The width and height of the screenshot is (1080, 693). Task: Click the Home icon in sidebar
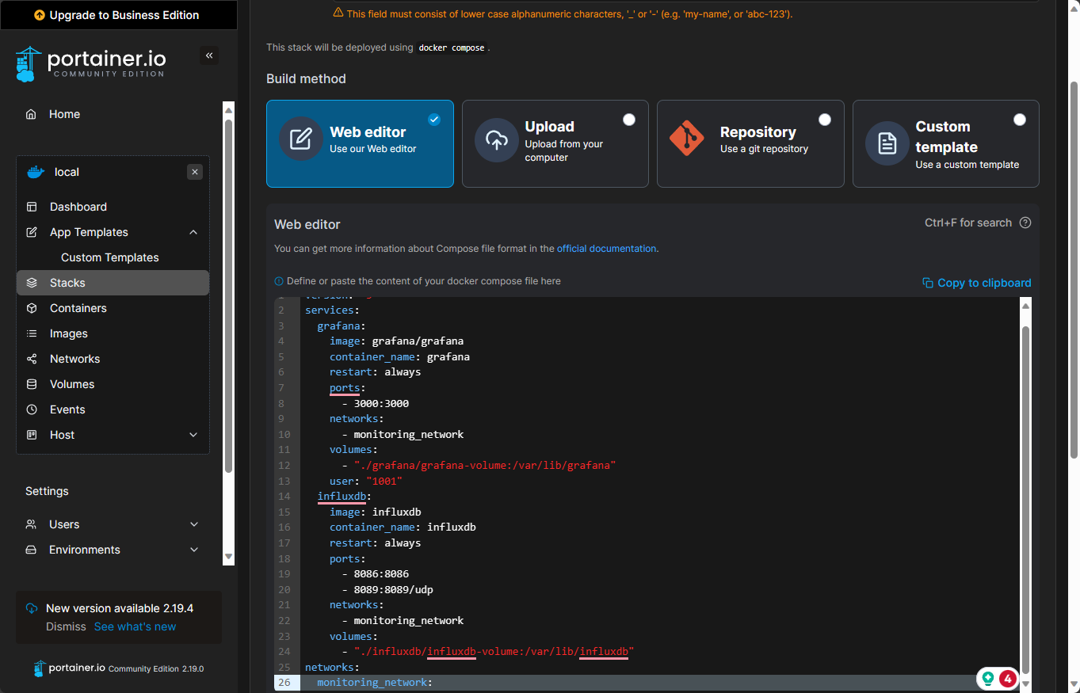click(x=31, y=114)
